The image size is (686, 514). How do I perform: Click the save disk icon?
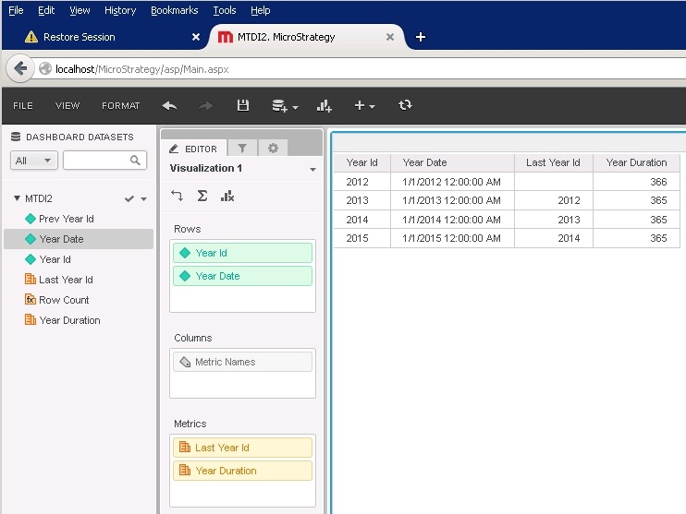pyautogui.click(x=243, y=106)
